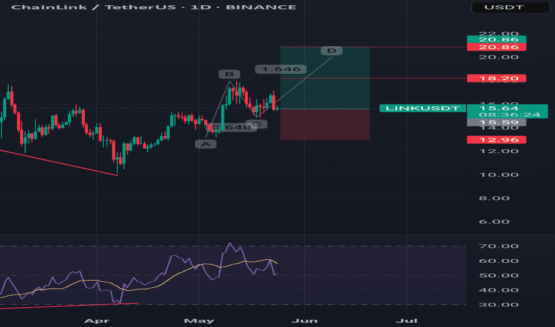Click the 20.00 price axis label
Image resolution: width=555 pixels, height=327 pixels.
(498, 57)
